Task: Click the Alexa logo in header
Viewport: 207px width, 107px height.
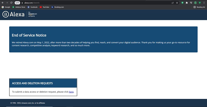Action: click(x=13, y=14)
